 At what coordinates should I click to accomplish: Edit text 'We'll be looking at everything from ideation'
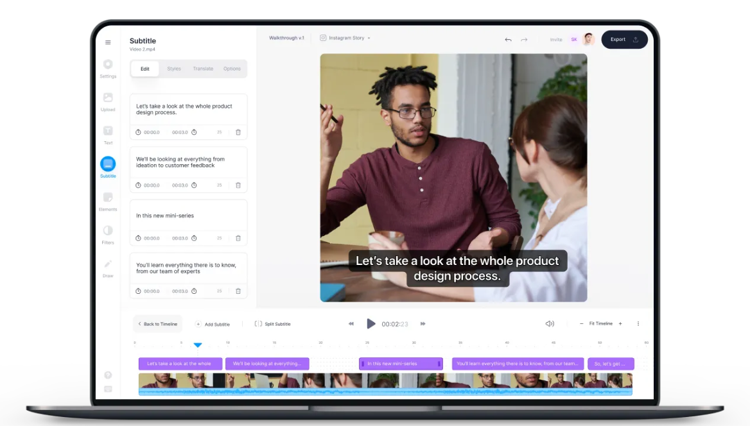(180, 162)
